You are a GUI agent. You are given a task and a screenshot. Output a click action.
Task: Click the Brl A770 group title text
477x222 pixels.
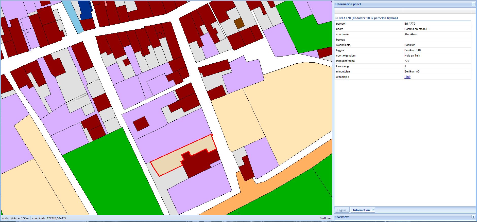(368, 18)
